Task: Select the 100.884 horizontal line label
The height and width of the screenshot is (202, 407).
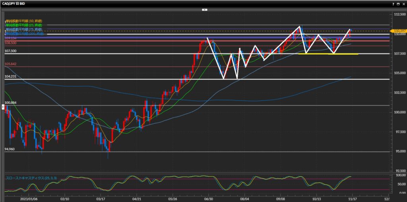Action: coord(10,103)
